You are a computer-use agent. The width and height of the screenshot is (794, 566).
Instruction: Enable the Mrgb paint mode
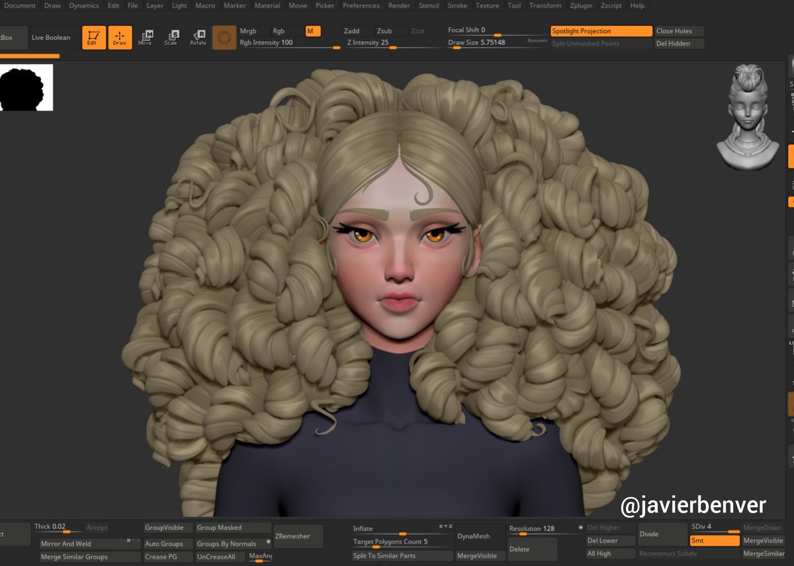(253, 31)
